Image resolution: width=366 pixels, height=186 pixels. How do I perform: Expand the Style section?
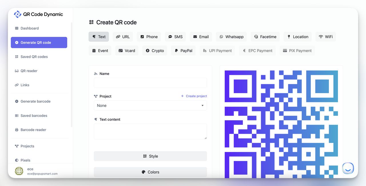pos(150,156)
